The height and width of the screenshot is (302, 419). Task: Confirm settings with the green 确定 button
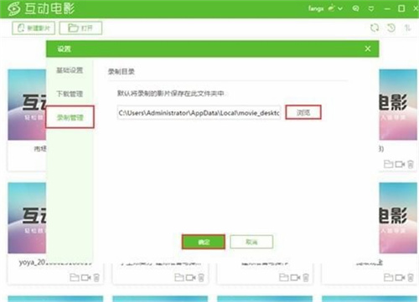[x=204, y=242]
